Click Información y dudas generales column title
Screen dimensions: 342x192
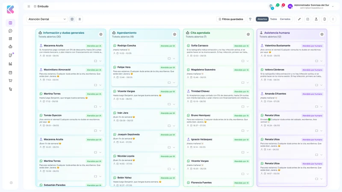[63, 33]
